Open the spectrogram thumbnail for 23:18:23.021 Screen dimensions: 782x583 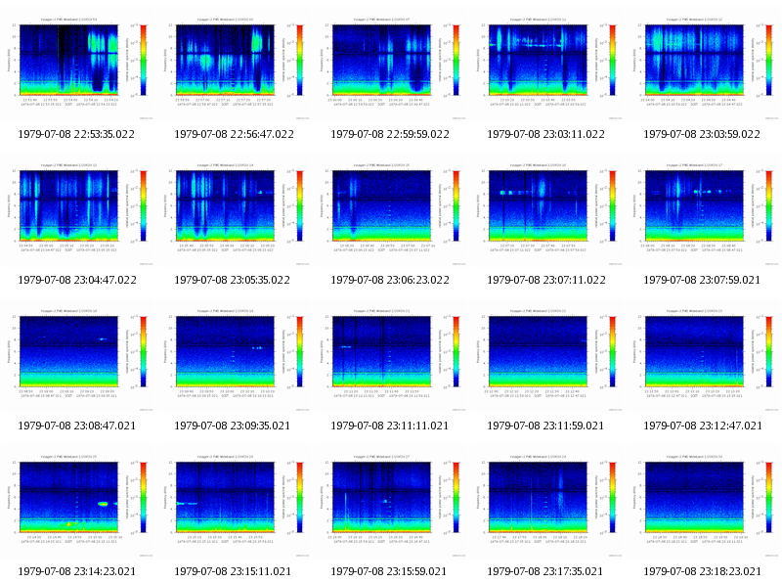(x=703, y=502)
